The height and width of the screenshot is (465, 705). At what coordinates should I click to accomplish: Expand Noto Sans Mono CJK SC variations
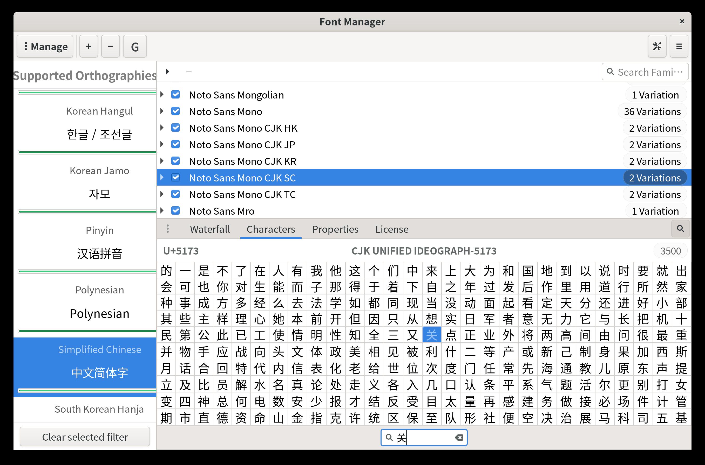point(162,178)
